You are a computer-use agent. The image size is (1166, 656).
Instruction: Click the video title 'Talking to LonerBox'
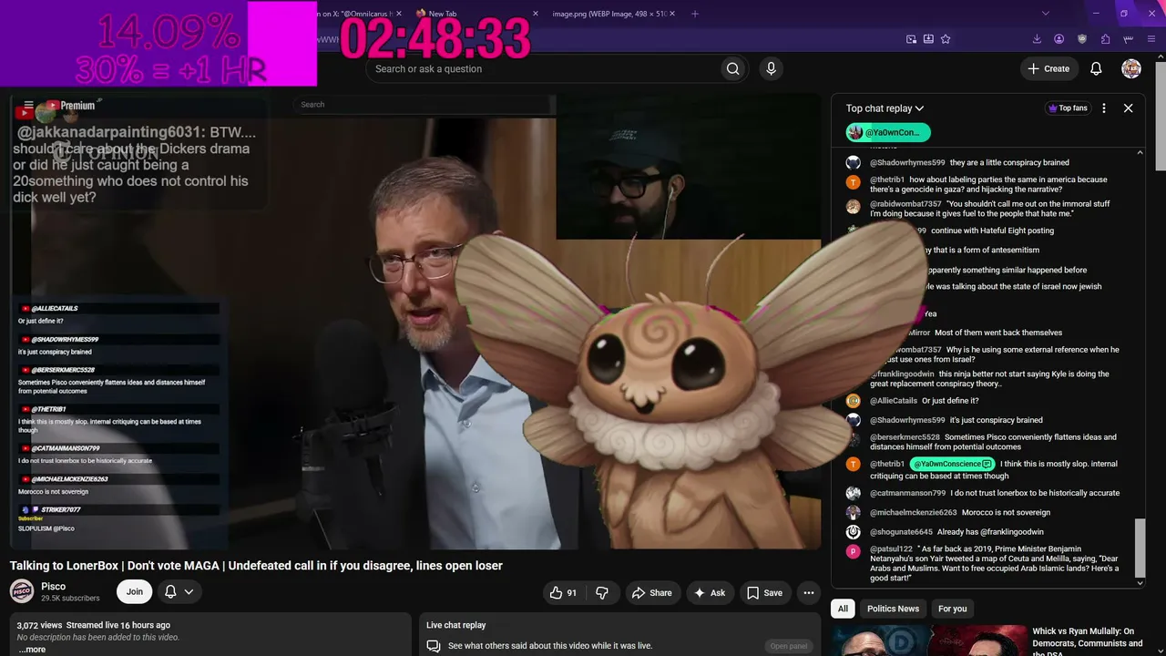pos(256,566)
